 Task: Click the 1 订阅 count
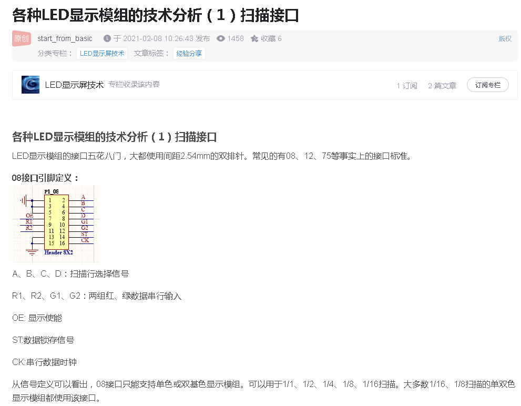[407, 86]
